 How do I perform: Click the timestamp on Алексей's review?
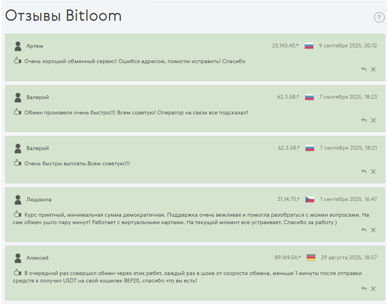coord(349,258)
